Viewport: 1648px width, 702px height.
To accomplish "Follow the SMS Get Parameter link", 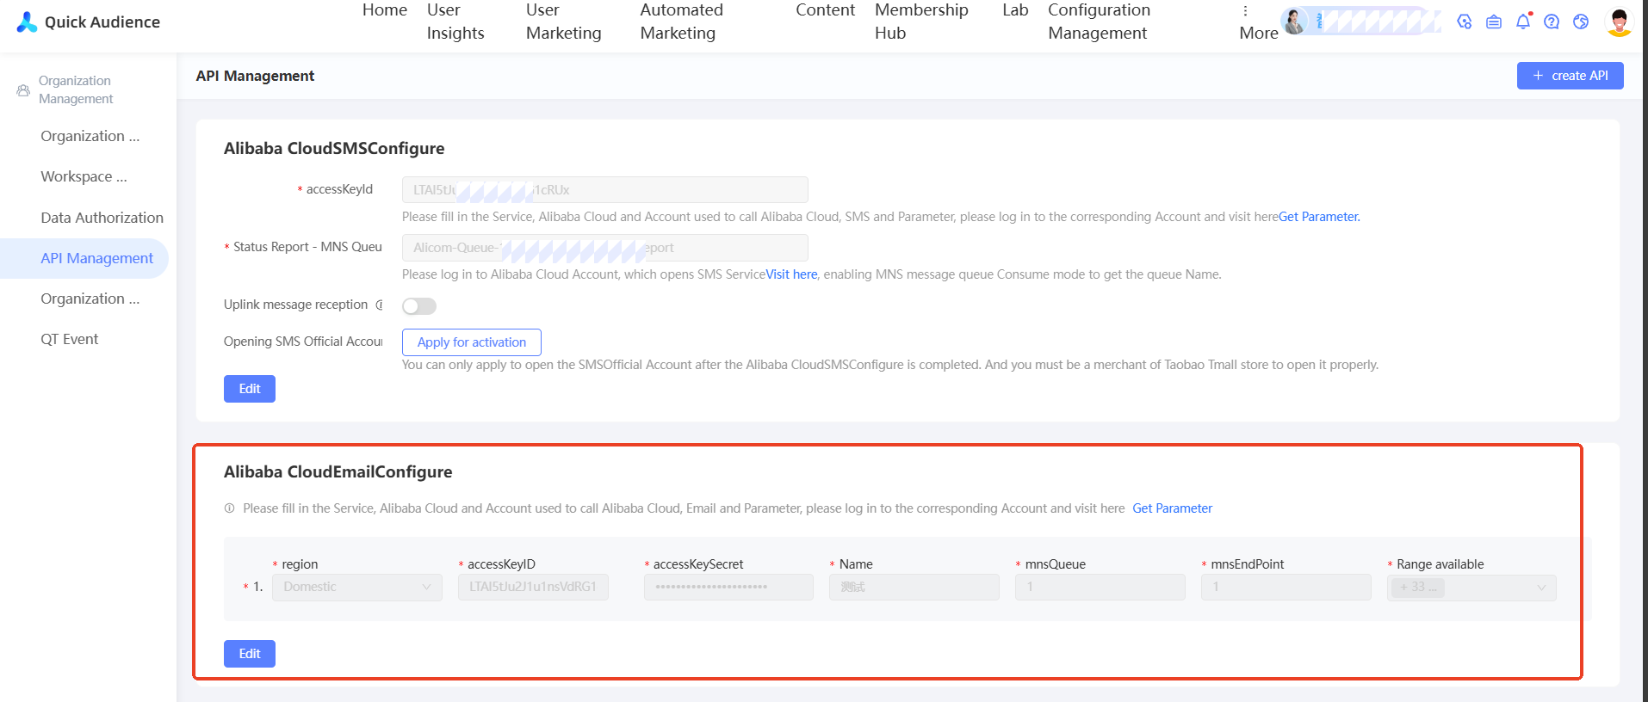I will pos(1319,217).
